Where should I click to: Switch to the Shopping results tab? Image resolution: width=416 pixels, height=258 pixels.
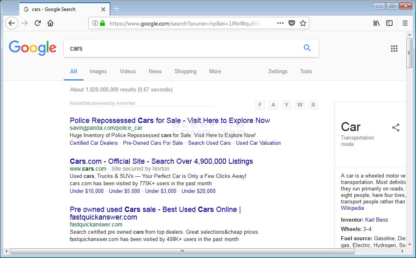pos(185,71)
